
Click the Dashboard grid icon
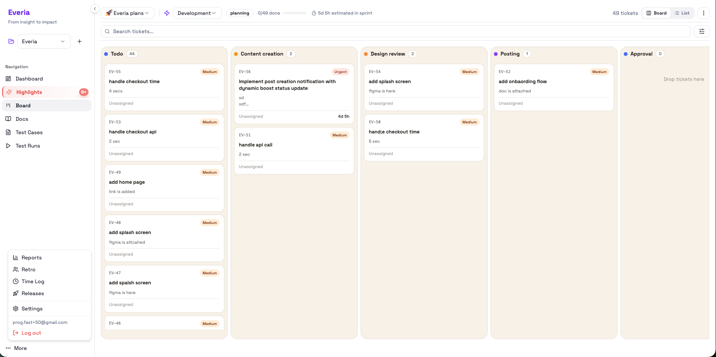[8, 79]
